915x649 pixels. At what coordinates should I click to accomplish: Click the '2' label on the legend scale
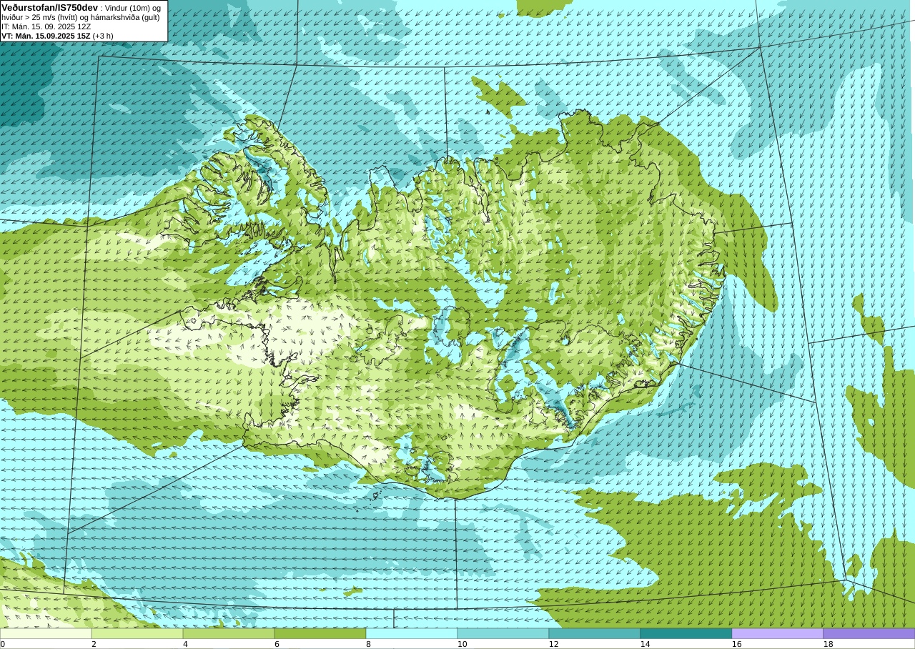(x=94, y=644)
